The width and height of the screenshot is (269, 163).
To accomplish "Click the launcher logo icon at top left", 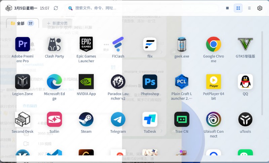I will [9, 8].
